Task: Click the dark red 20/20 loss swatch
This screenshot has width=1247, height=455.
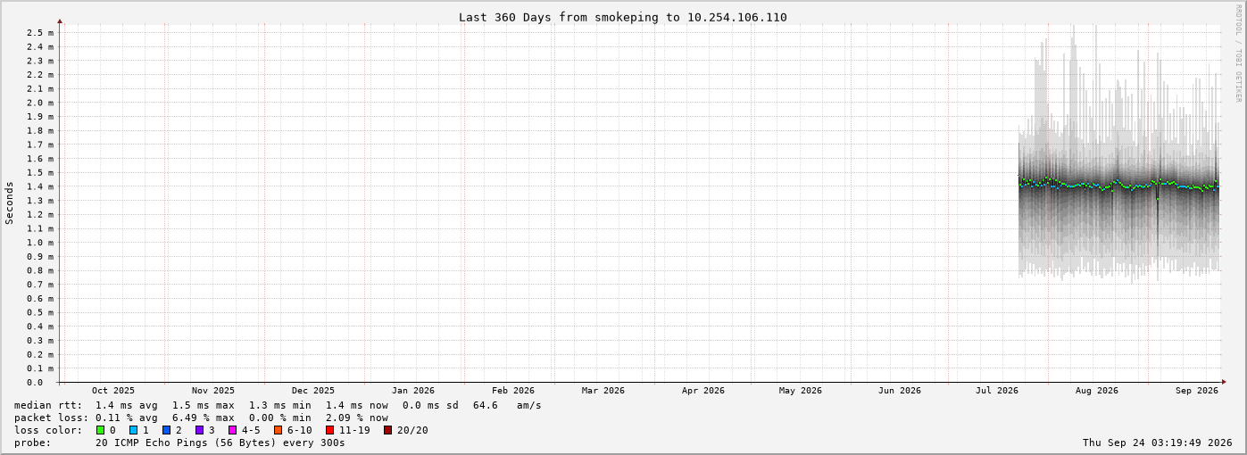Action: pos(388,430)
